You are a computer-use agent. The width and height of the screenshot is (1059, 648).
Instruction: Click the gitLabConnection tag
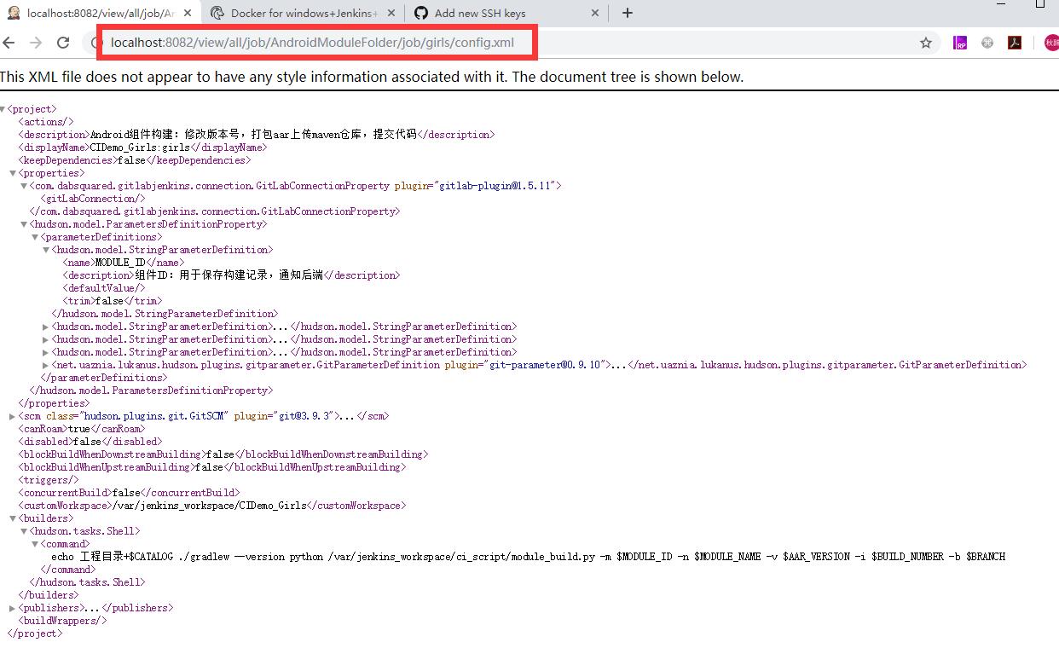coord(93,199)
